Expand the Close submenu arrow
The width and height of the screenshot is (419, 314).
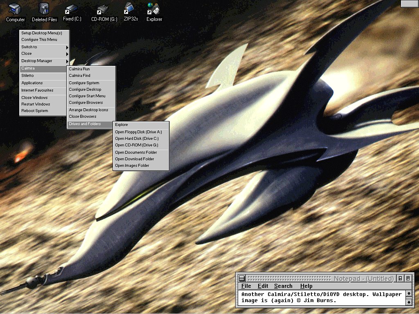(x=67, y=54)
